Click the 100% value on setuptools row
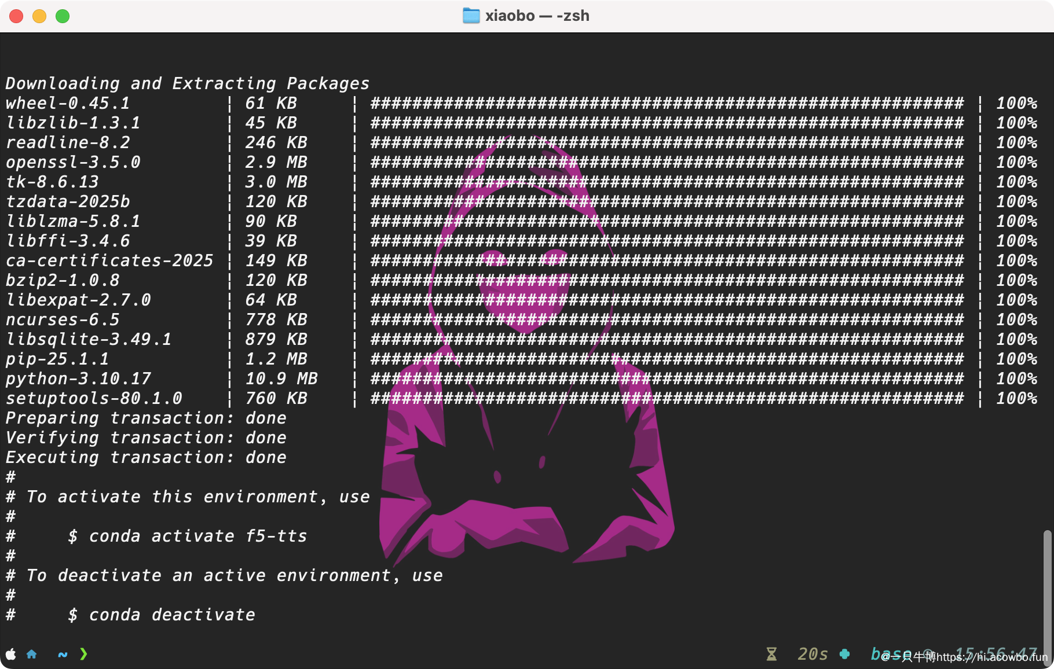 (x=1016, y=398)
